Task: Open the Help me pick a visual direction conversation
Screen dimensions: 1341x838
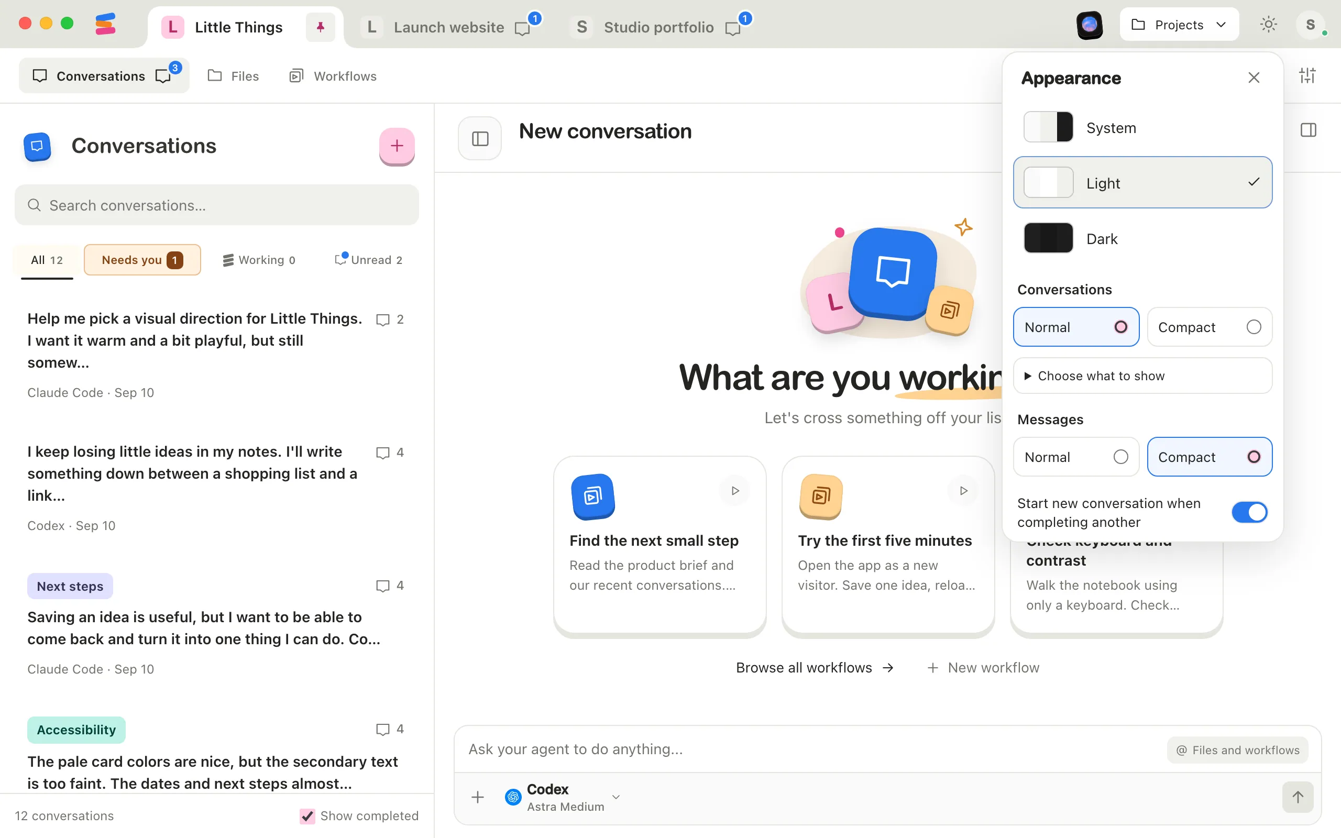Action: [x=216, y=355]
